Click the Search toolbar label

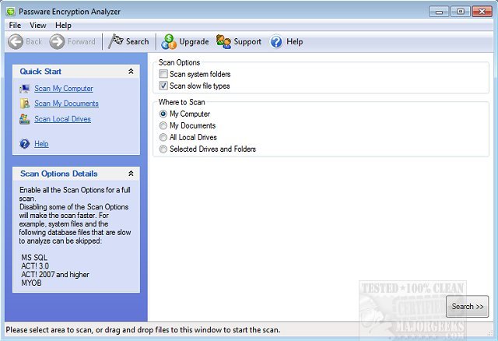tap(137, 41)
